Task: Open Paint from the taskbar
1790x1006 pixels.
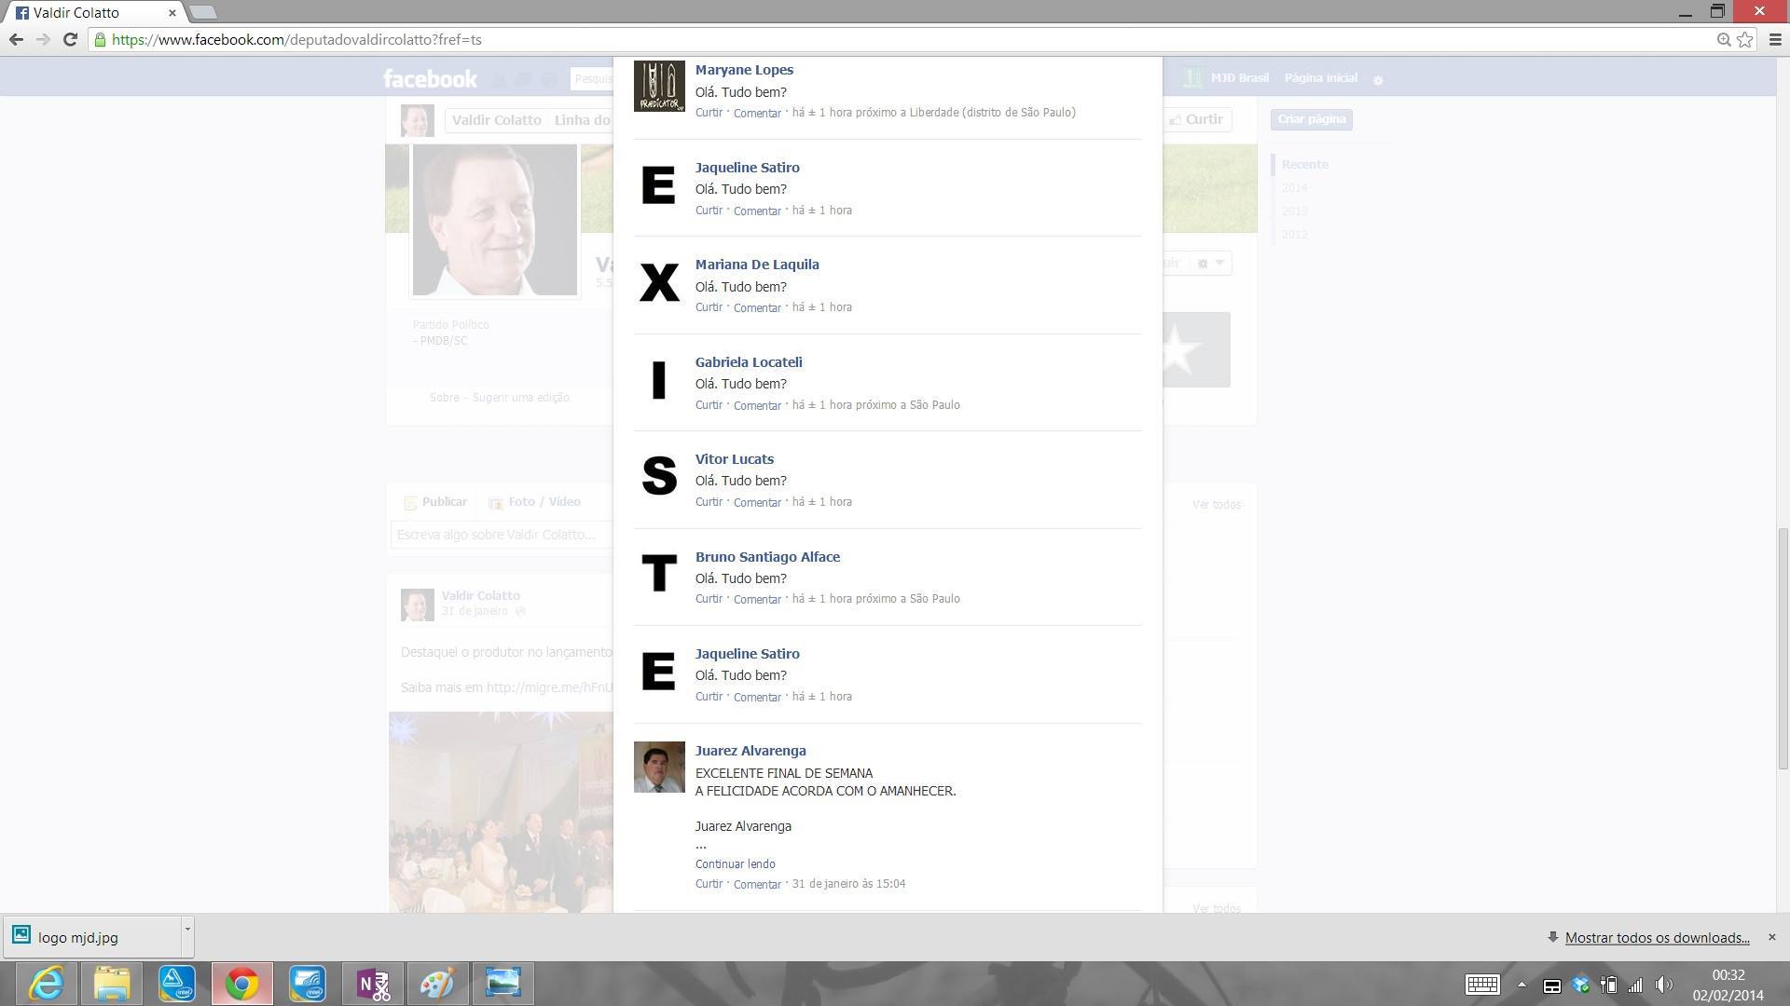Action: click(x=437, y=984)
